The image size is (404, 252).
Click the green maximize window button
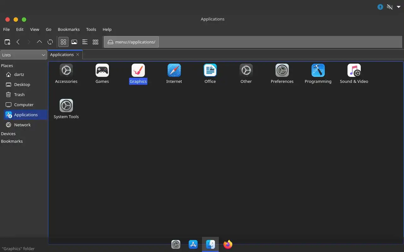24,20
